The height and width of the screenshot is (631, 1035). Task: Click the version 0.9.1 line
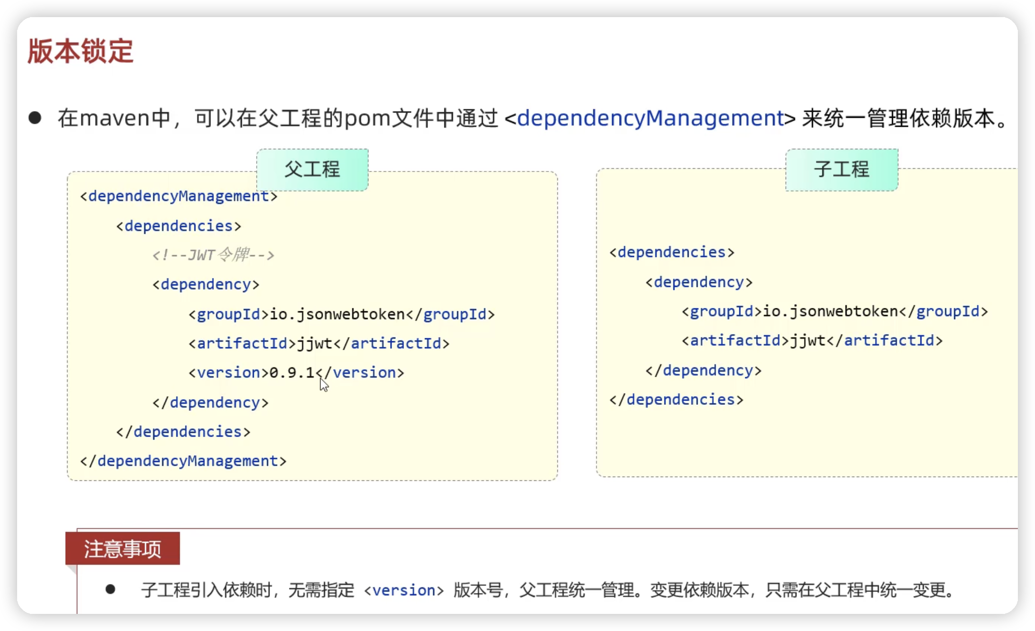point(296,373)
